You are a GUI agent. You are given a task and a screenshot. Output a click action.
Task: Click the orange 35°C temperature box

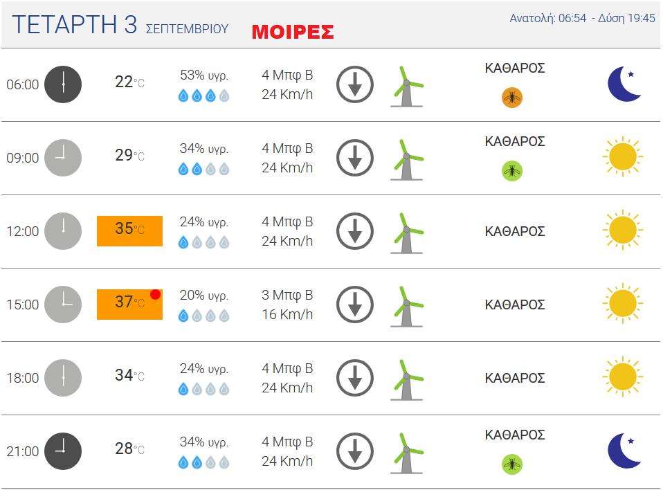[130, 231]
